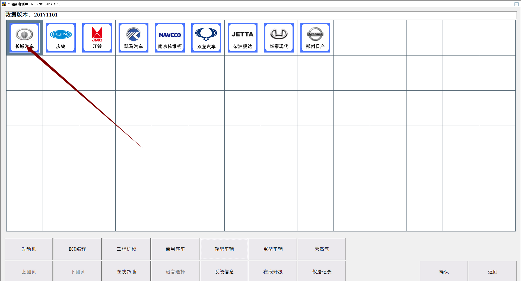The image size is (521, 281).
Task: Open the 天然气 category
Action: [x=322, y=249]
